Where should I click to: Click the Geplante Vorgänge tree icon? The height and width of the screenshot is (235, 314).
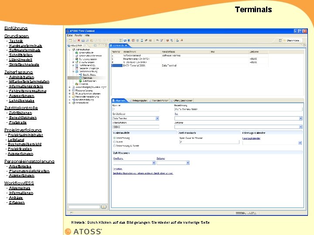click(x=77, y=68)
